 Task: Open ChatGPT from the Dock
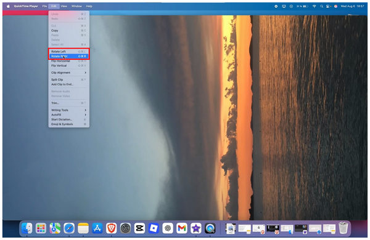(168, 228)
